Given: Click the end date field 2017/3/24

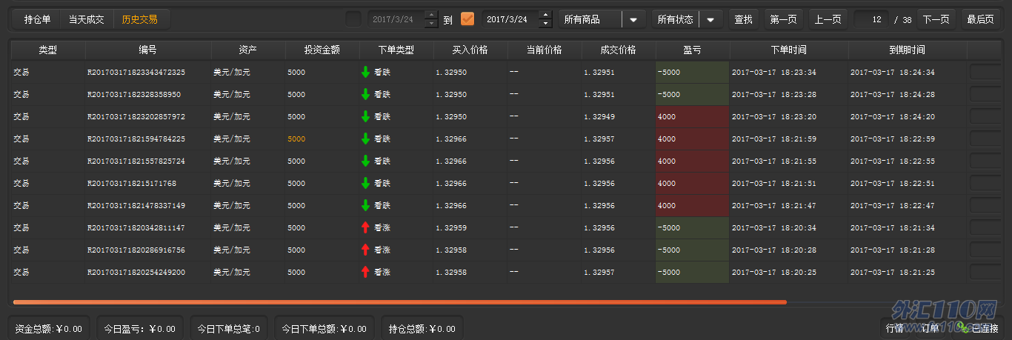Looking at the screenshot, I should 510,19.
